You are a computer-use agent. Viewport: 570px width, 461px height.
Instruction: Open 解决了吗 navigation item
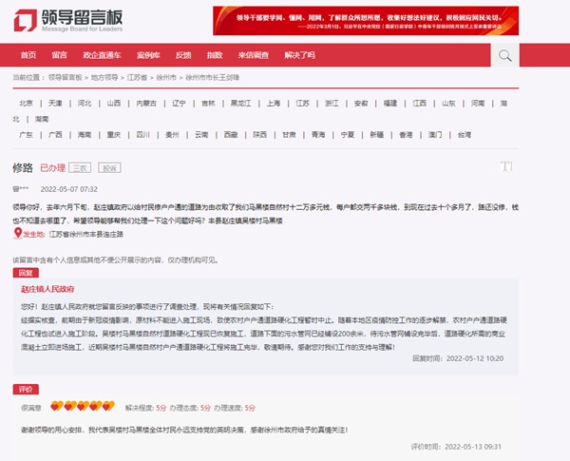click(299, 56)
